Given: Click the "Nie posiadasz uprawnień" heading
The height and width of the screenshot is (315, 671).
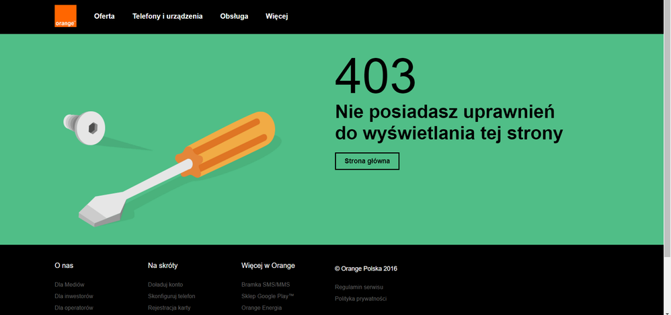Looking at the screenshot, I should coord(444,112).
